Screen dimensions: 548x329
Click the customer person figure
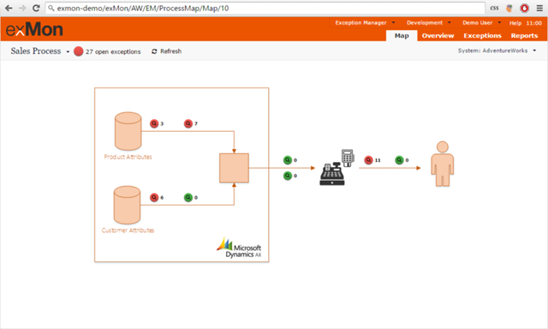click(x=443, y=164)
